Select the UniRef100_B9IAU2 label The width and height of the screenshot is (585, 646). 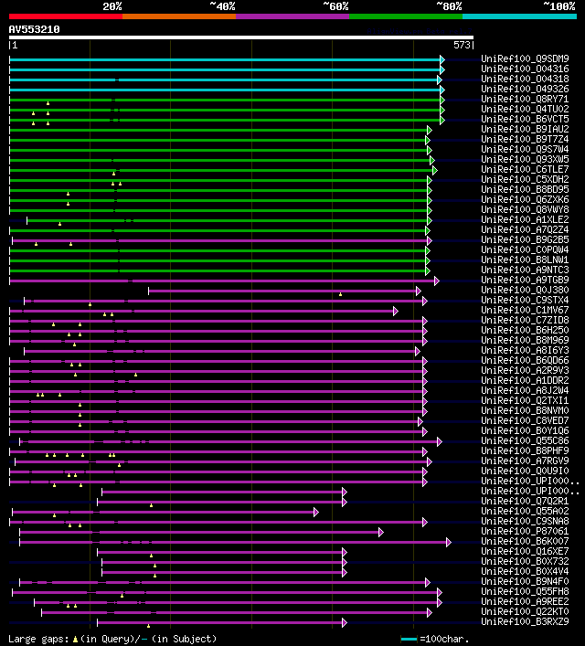[x=525, y=130]
